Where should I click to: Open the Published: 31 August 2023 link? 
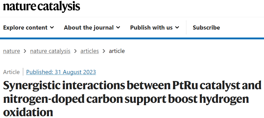pos(61,72)
